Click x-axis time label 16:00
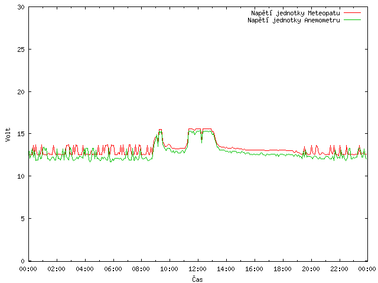The height and width of the screenshot is (283, 378). pyautogui.click(x=254, y=269)
